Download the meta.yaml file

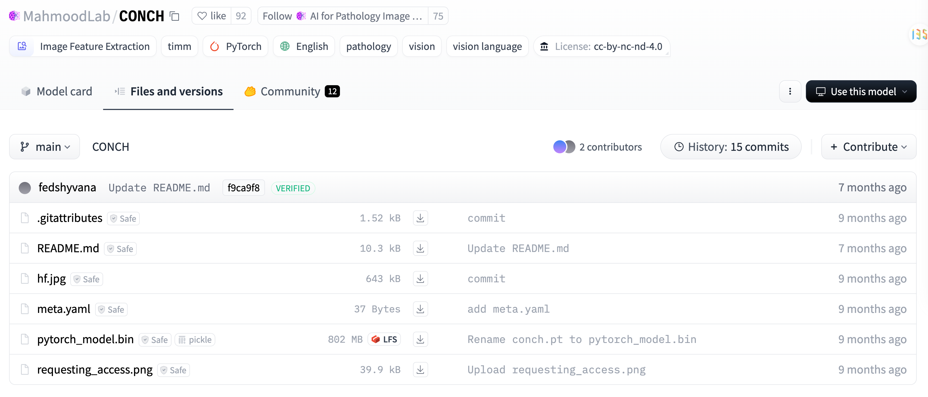pos(420,309)
